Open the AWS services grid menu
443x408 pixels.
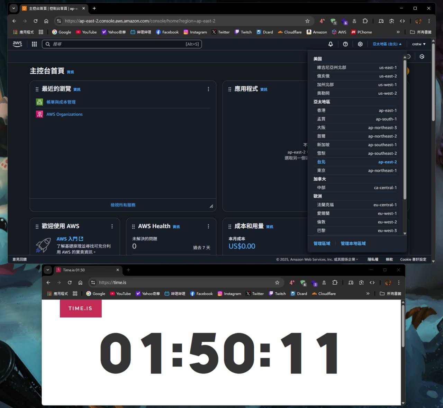tap(34, 44)
